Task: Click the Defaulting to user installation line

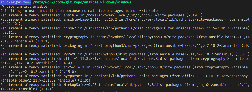Action: (79, 11)
